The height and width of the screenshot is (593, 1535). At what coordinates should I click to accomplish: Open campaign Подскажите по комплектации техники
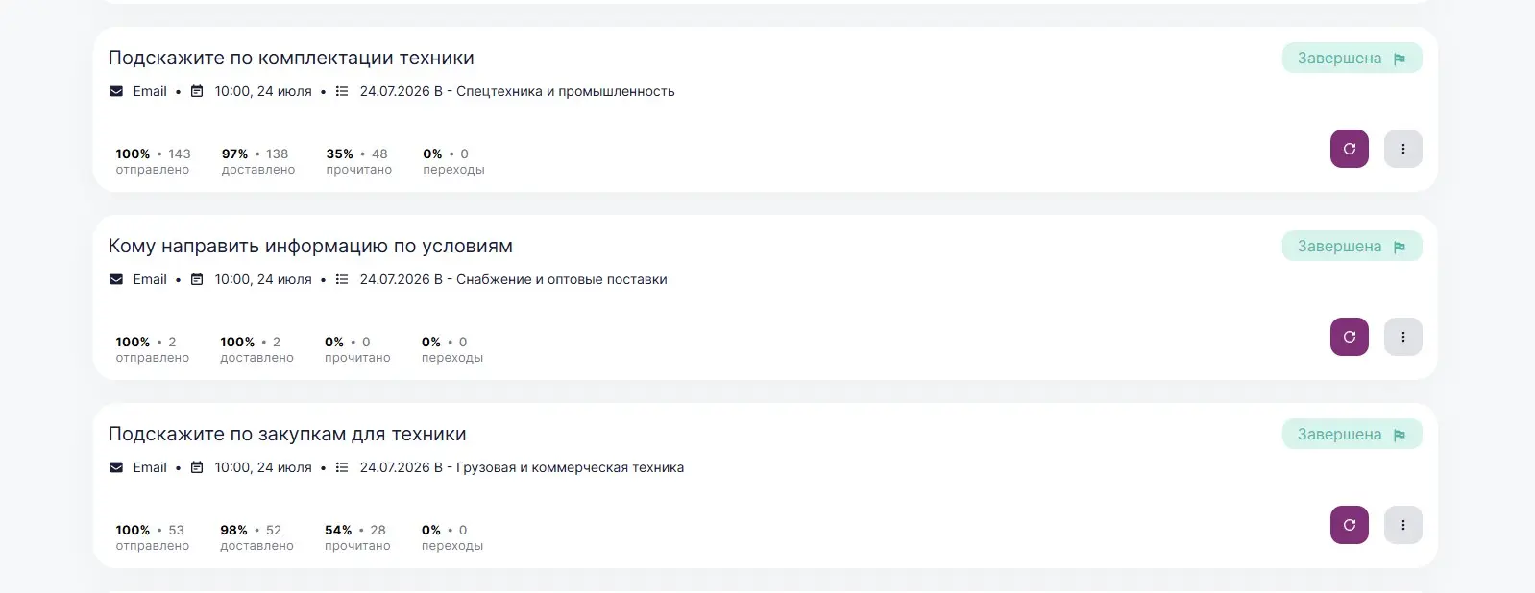pyautogui.click(x=291, y=58)
